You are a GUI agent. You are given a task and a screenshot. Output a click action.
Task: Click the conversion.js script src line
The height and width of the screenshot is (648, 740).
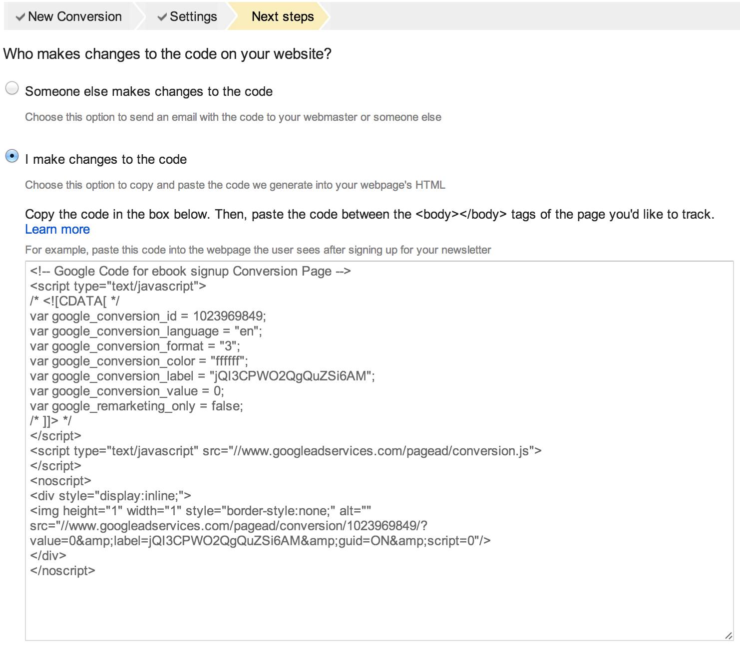pos(286,451)
